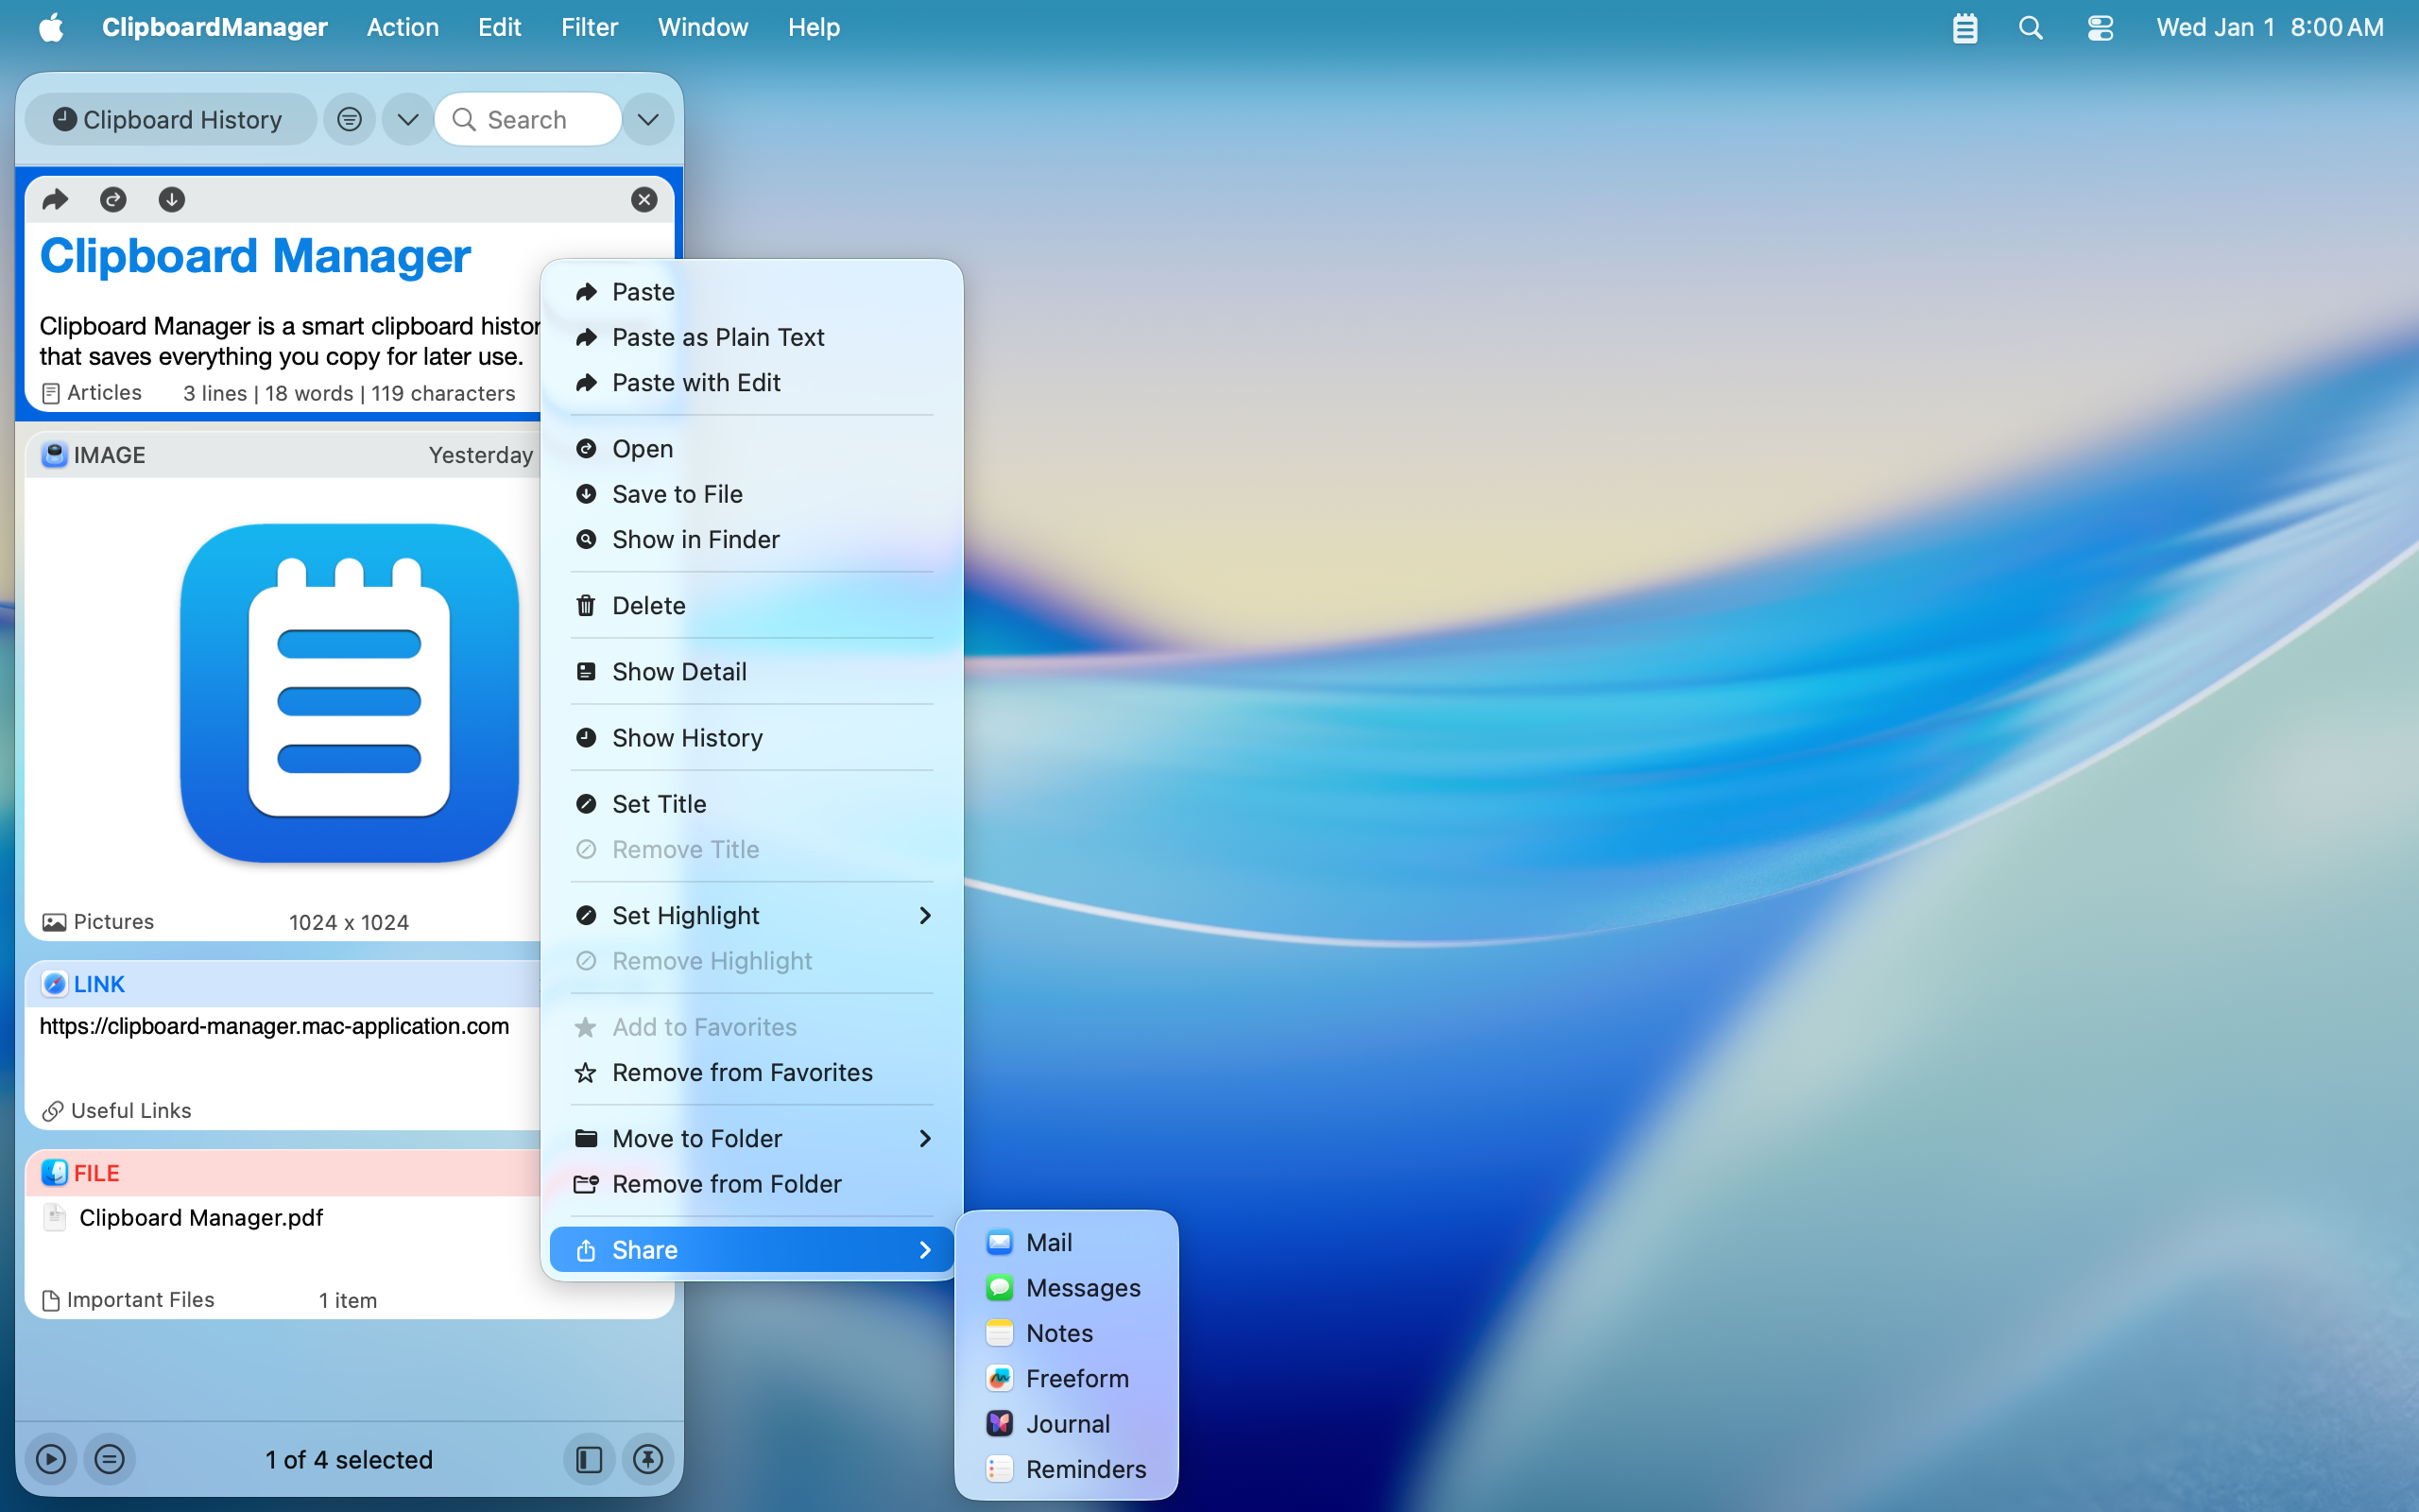Choose Paste as Plain Text
This screenshot has height=1512, width=2419.
[x=718, y=337]
